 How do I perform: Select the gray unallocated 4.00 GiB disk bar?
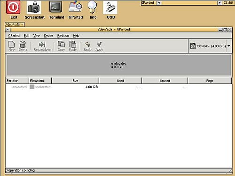click(x=118, y=65)
